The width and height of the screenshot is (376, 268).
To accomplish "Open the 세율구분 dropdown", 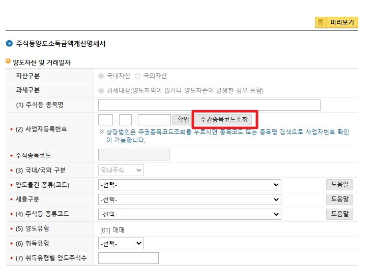I will (x=189, y=199).
